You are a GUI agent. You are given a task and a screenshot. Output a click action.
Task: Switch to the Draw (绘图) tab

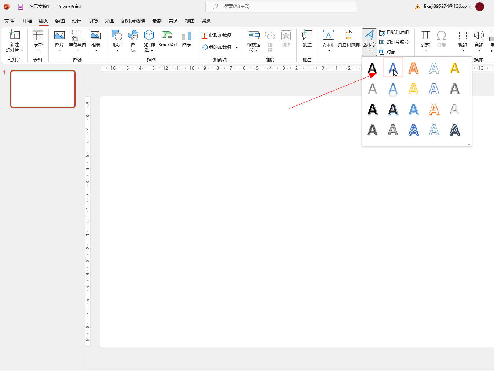pos(60,21)
